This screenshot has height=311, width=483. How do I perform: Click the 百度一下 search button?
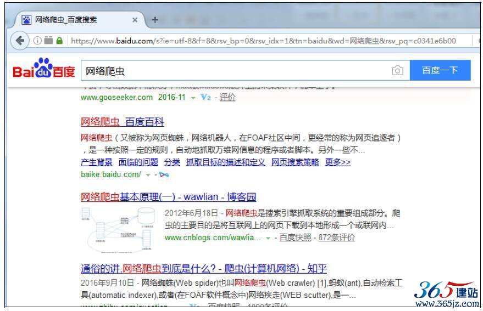[440, 70]
